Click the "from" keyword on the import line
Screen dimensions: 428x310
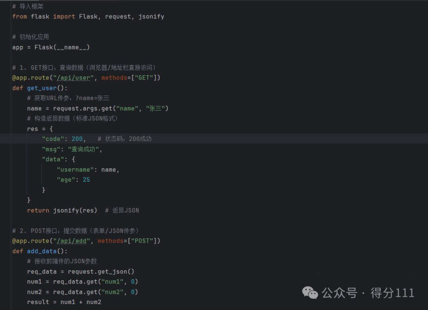click(x=20, y=17)
